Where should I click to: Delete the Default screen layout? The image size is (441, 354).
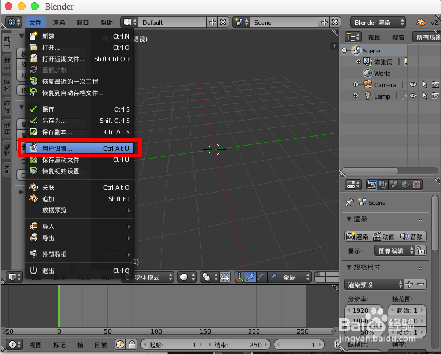tap(223, 22)
